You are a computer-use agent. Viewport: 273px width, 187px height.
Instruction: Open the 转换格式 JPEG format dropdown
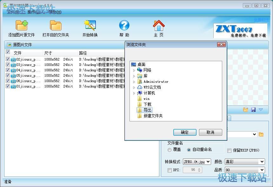click(x=208, y=162)
